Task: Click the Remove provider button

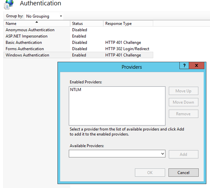Action: 184,114
